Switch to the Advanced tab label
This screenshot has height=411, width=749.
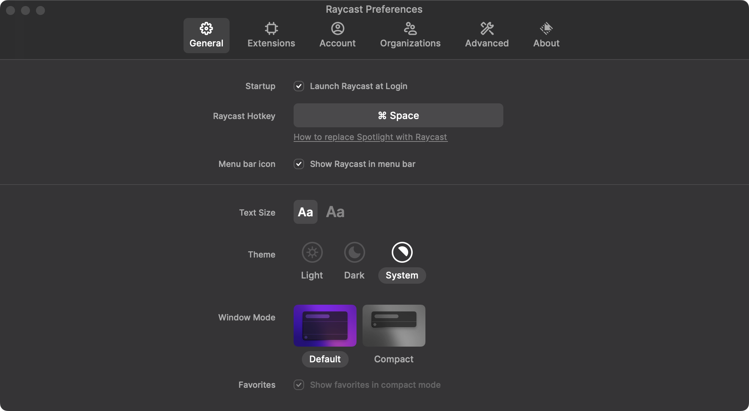pyautogui.click(x=487, y=43)
